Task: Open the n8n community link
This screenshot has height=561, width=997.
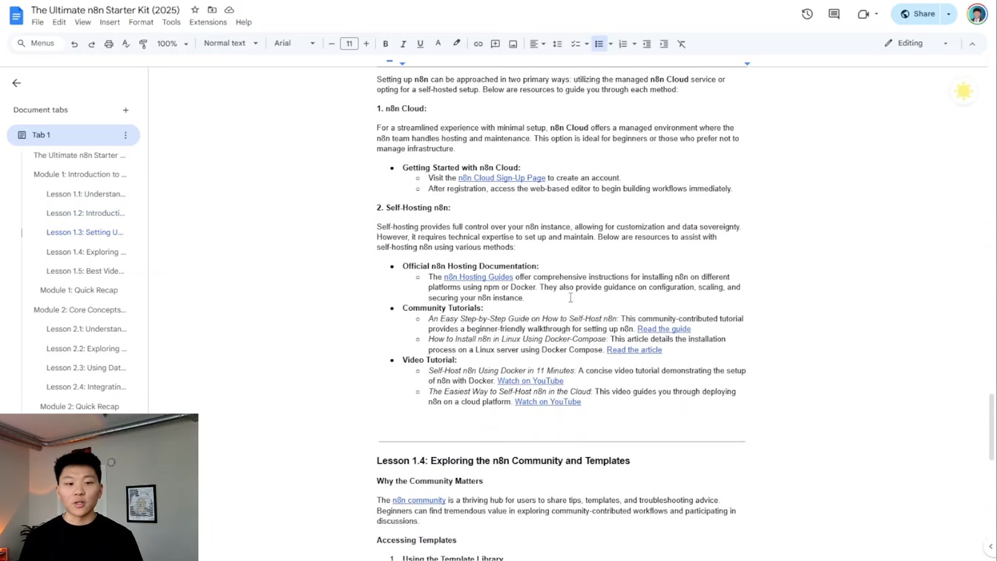Action: pyautogui.click(x=419, y=500)
